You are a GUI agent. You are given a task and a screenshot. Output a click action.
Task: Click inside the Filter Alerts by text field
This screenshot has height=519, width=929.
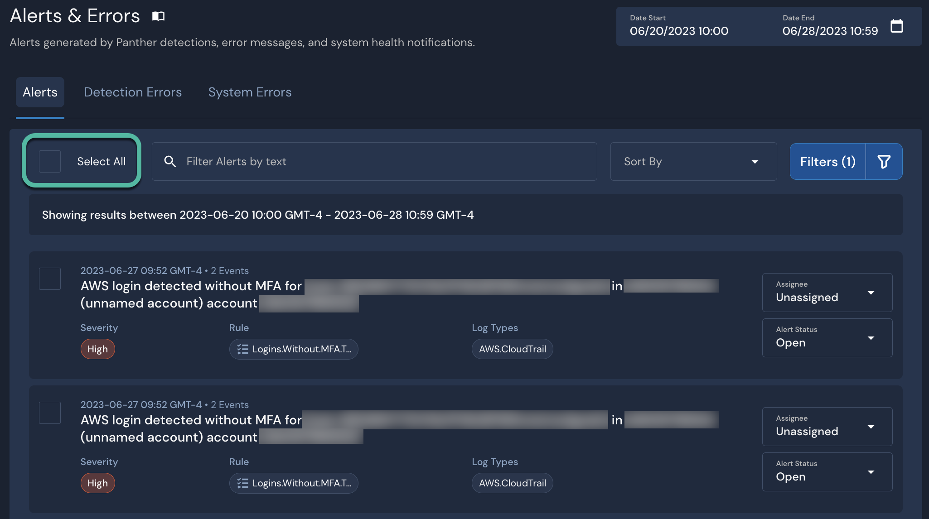317,161
